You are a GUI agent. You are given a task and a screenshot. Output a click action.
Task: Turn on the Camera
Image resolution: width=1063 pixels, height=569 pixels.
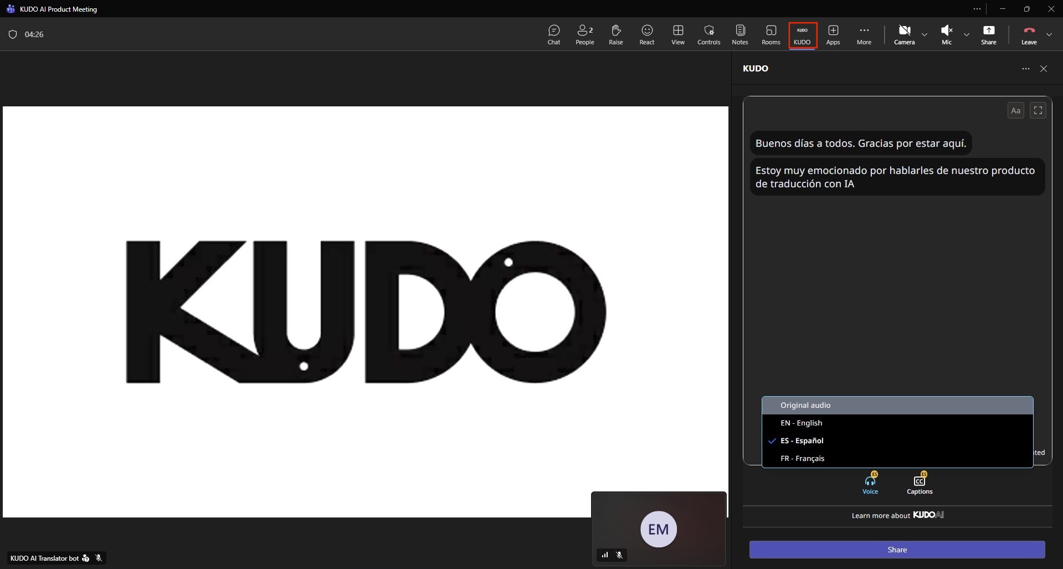click(905, 34)
